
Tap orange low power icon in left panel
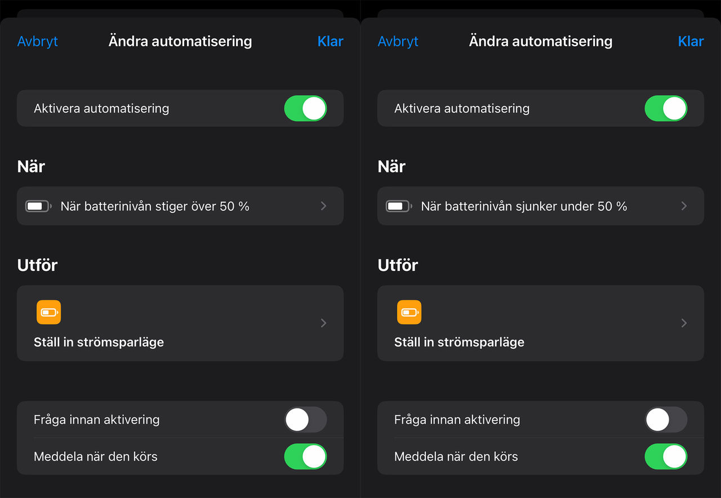[x=48, y=312]
